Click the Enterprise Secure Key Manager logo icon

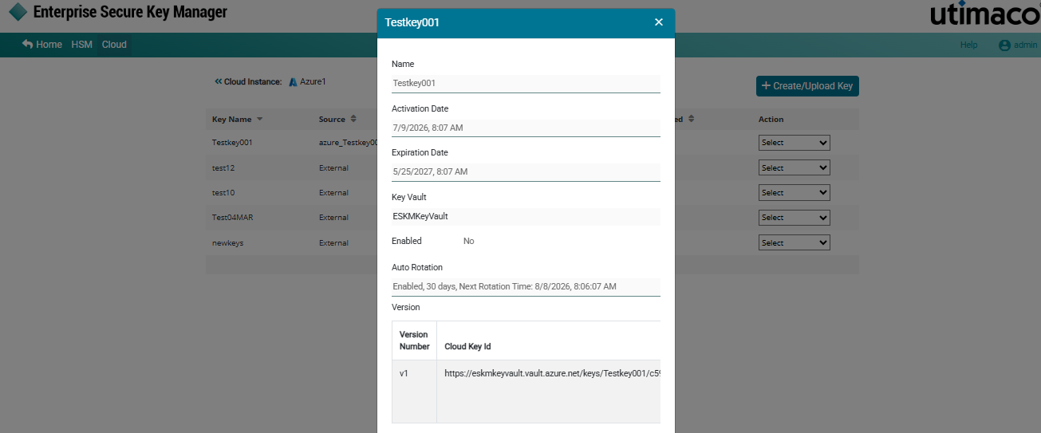pyautogui.click(x=18, y=13)
